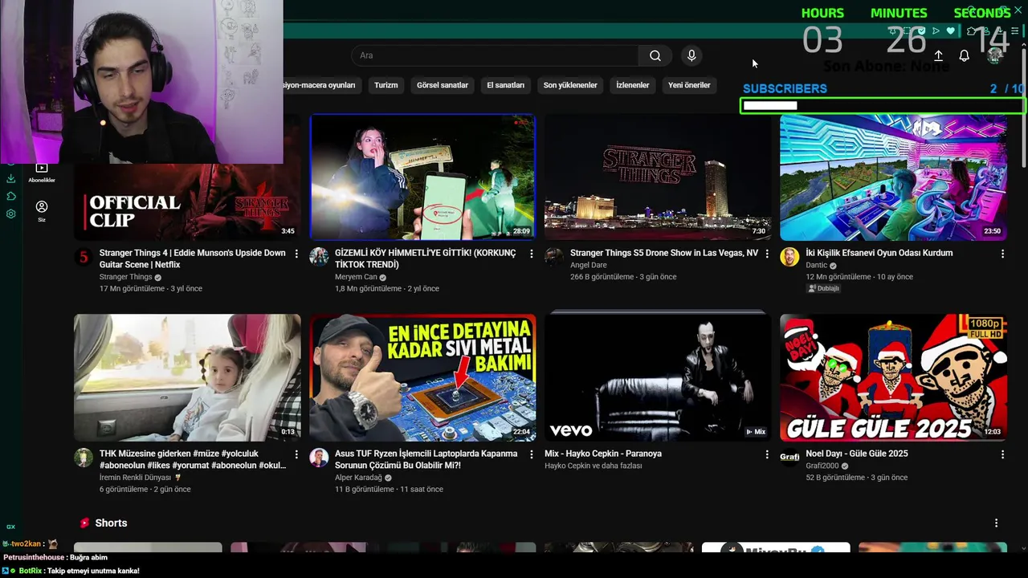Viewport: 1028px width, 578px height.
Task: Click the Alper Karadağ channel avatar
Action: (319, 458)
